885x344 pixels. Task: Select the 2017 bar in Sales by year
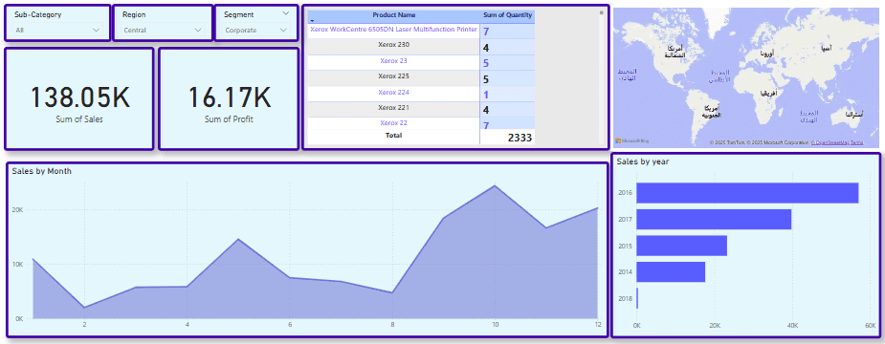(x=714, y=219)
